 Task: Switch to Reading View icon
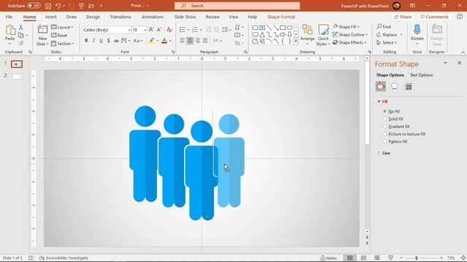(377, 258)
